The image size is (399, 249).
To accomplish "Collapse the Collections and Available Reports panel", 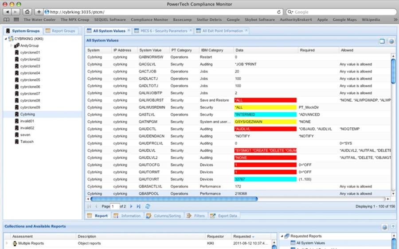I will [x=393, y=226].
